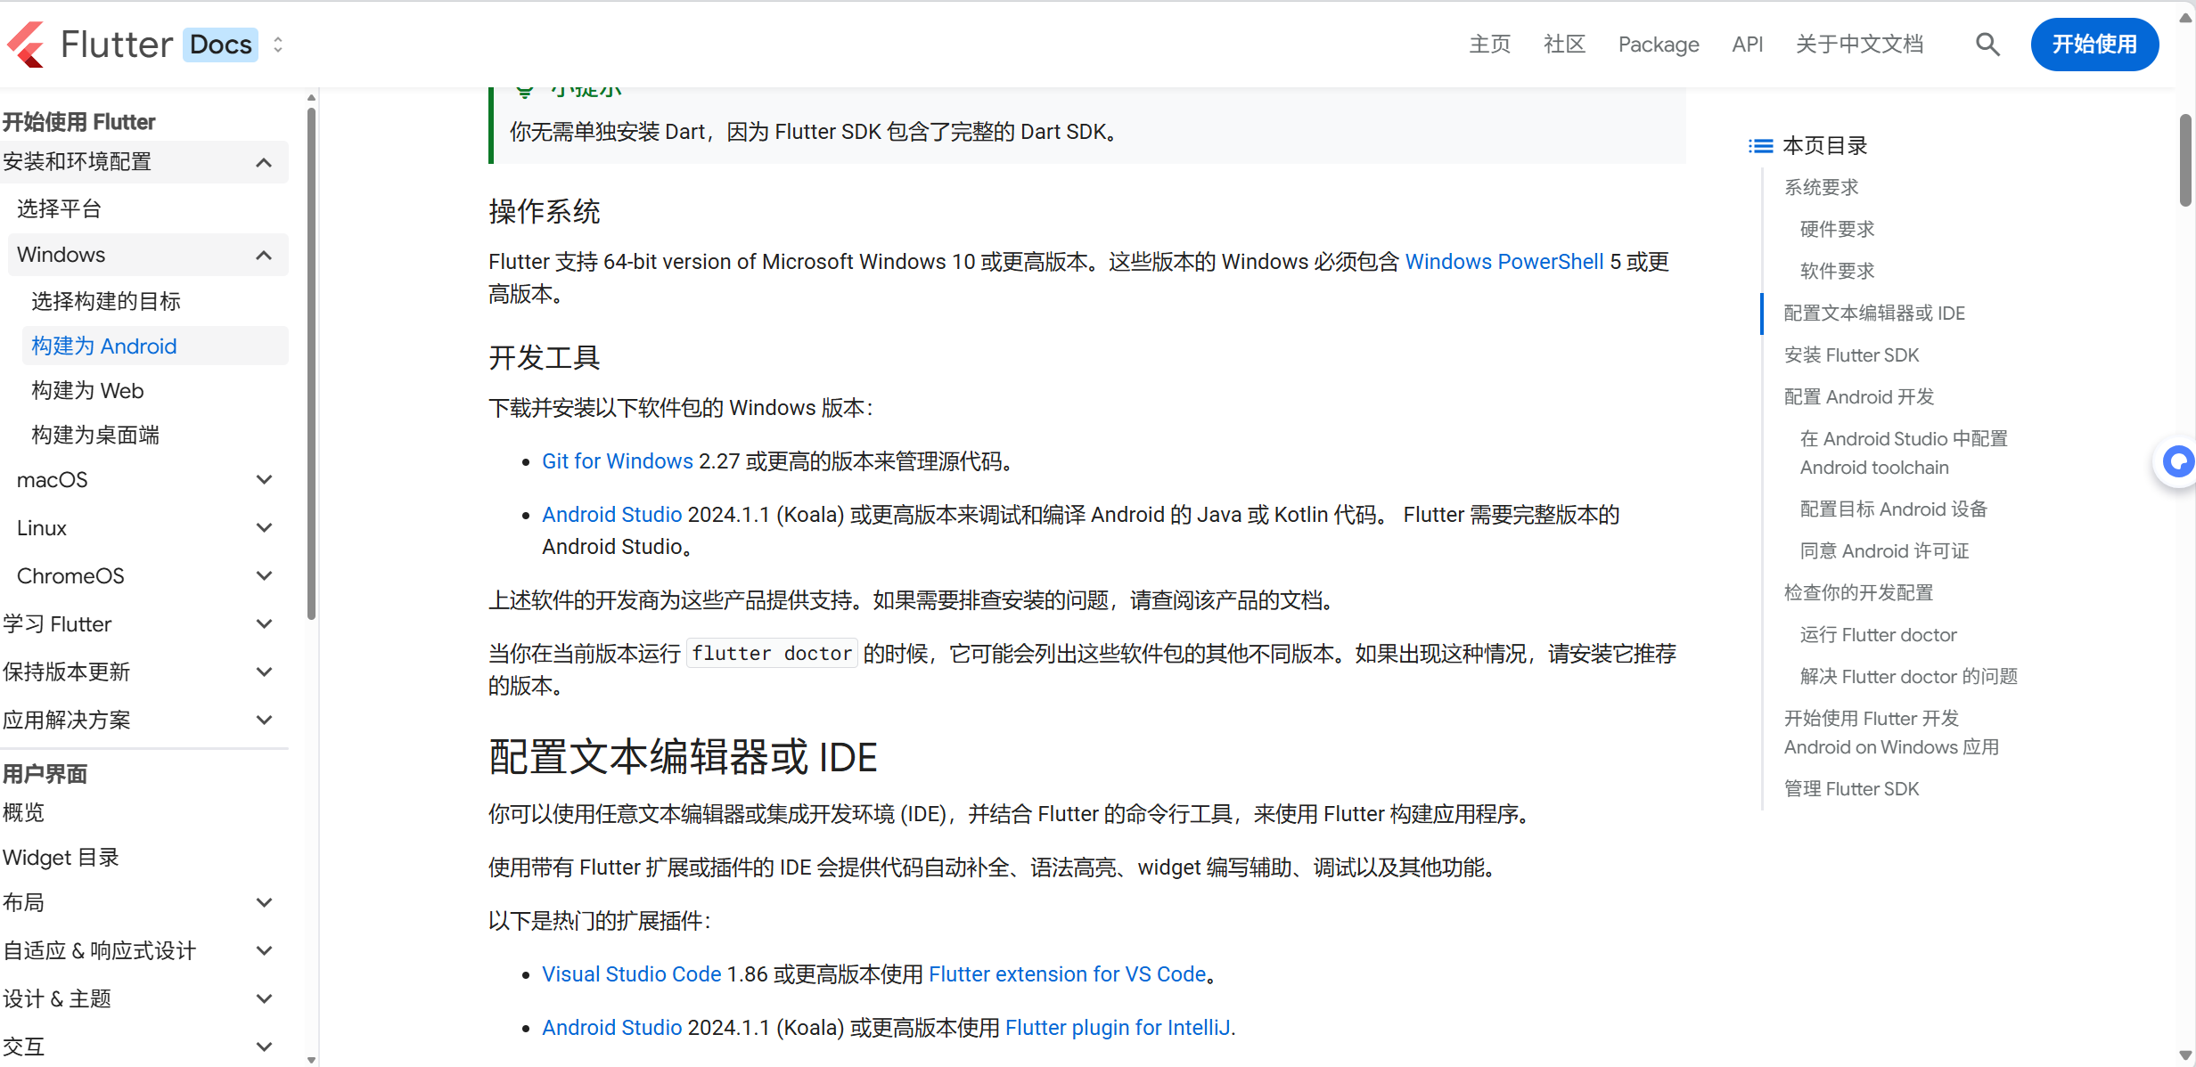This screenshot has height=1067, width=2196.
Task: Open the Docs site switcher arrows
Action: coord(278,45)
